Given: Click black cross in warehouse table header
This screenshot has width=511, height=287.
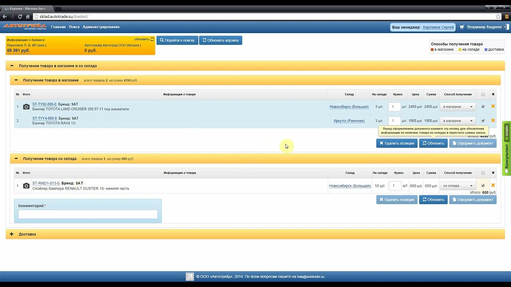Looking at the screenshot, I should click(x=493, y=173).
